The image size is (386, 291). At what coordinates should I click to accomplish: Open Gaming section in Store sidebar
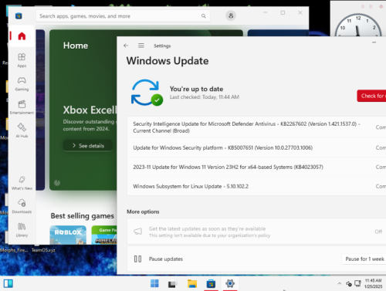coord(22,83)
